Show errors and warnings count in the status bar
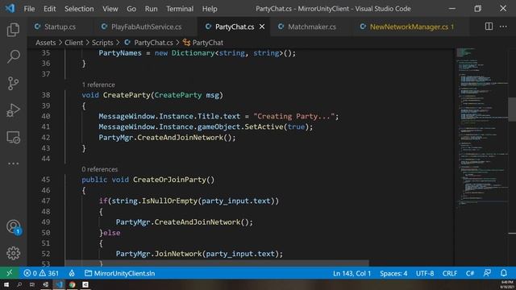This screenshot has width=516, height=290. point(41,273)
